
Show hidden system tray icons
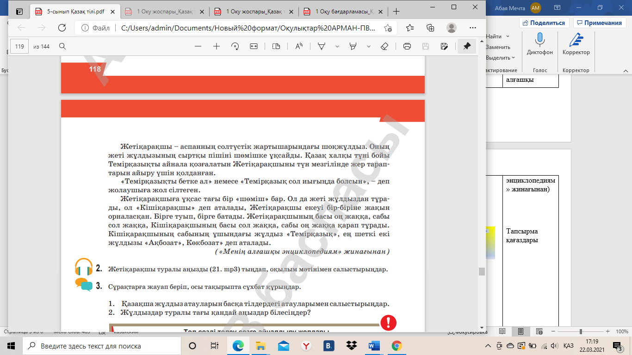488,346
